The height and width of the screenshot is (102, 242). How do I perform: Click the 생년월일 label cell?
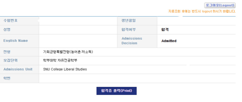137,21
